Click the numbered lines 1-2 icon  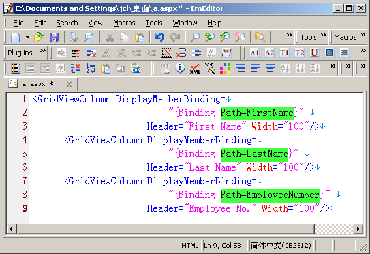(x=91, y=68)
